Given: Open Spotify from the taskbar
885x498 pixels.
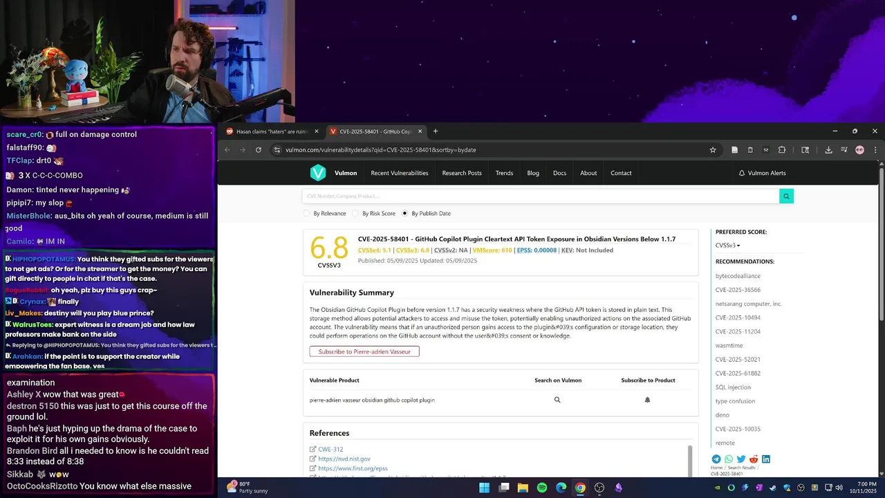Looking at the screenshot, I should click(542, 488).
